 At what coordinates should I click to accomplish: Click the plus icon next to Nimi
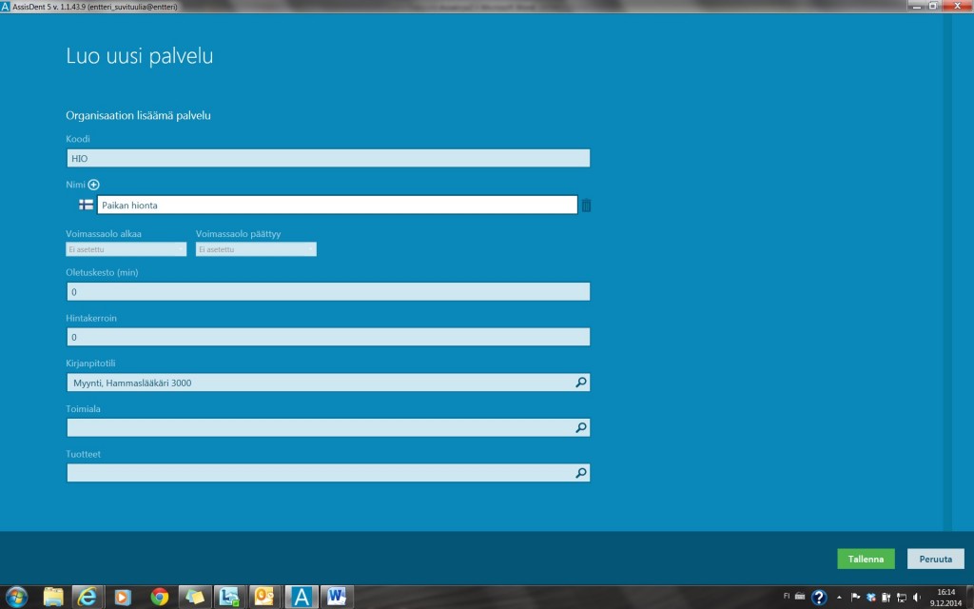pos(93,185)
